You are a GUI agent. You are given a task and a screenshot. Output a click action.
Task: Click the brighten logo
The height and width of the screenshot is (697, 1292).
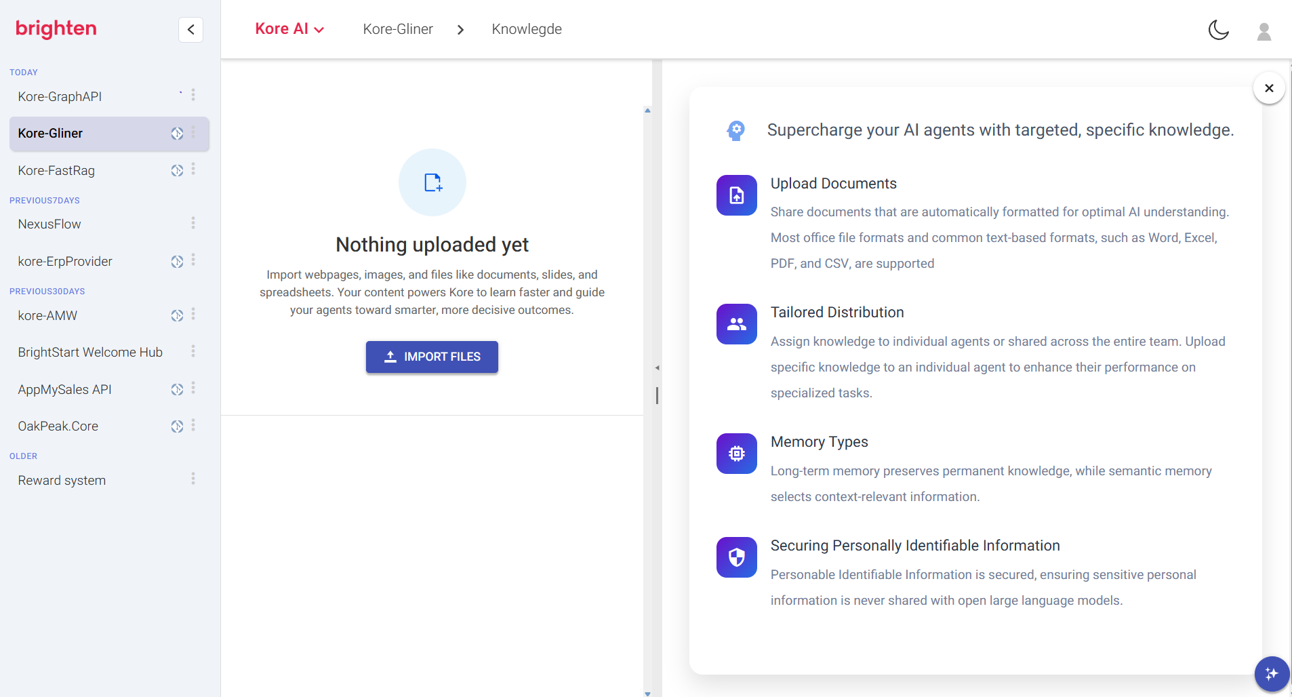[56, 28]
